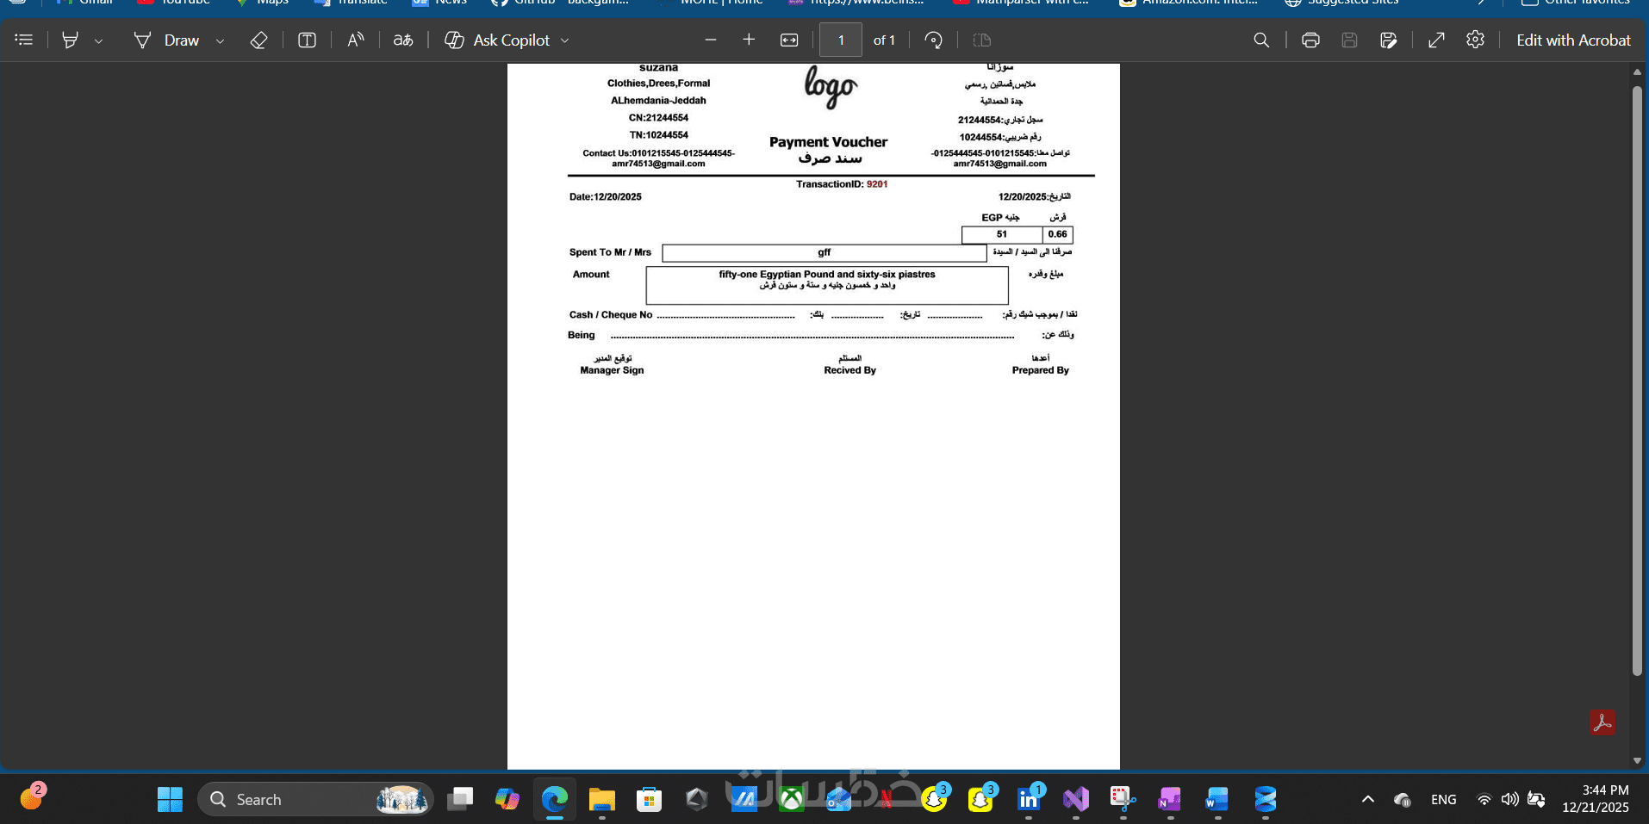Click the Ask Copilot button
The image size is (1649, 824).
pos(497,40)
